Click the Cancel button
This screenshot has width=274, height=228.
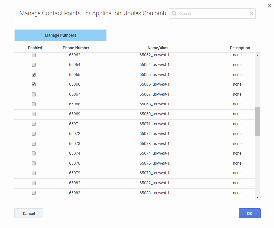pos(29,213)
